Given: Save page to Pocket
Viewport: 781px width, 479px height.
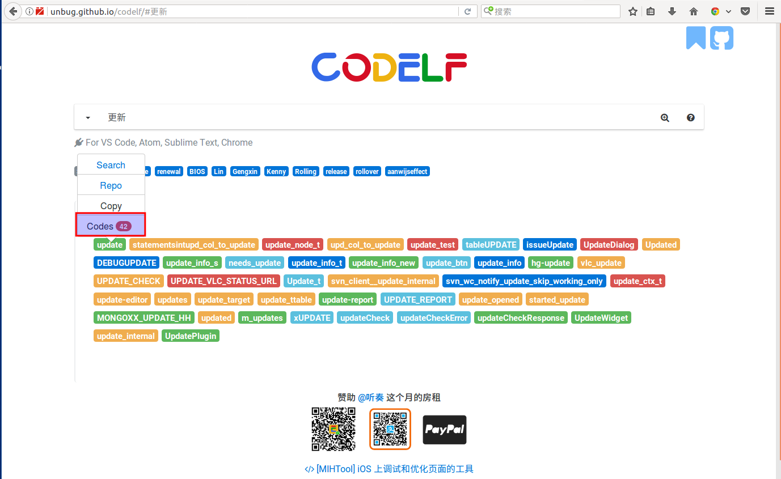Looking at the screenshot, I should (746, 11).
